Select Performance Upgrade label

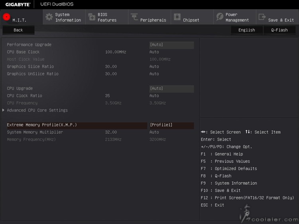[29, 45]
